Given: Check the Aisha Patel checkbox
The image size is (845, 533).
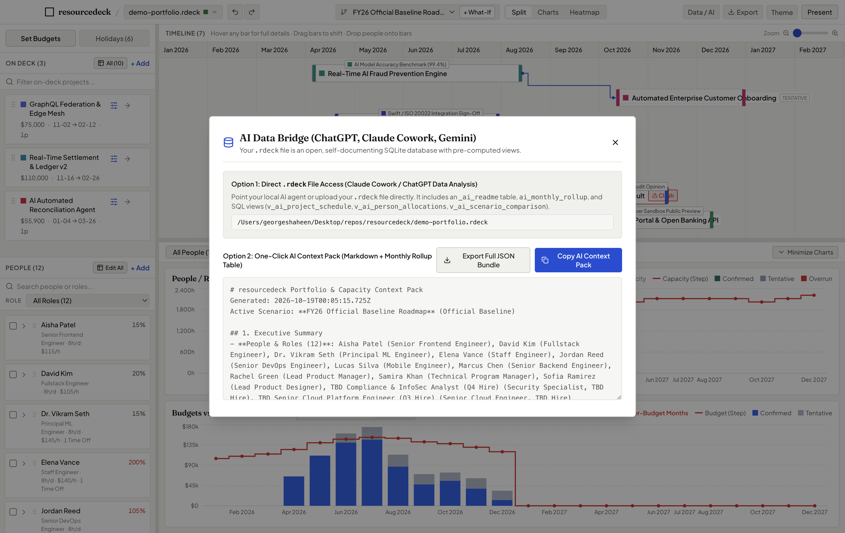Looking at the screenshot, I should coord(13,326).
